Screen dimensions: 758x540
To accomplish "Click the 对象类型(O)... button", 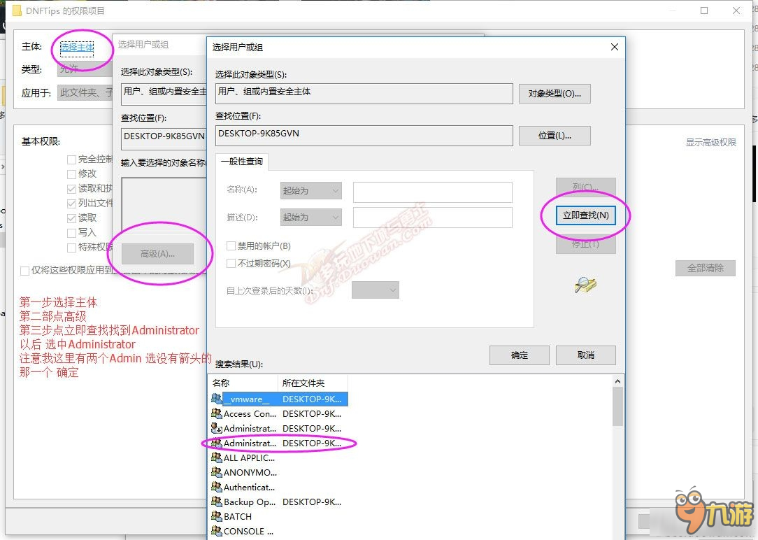I will click(555, 94).
